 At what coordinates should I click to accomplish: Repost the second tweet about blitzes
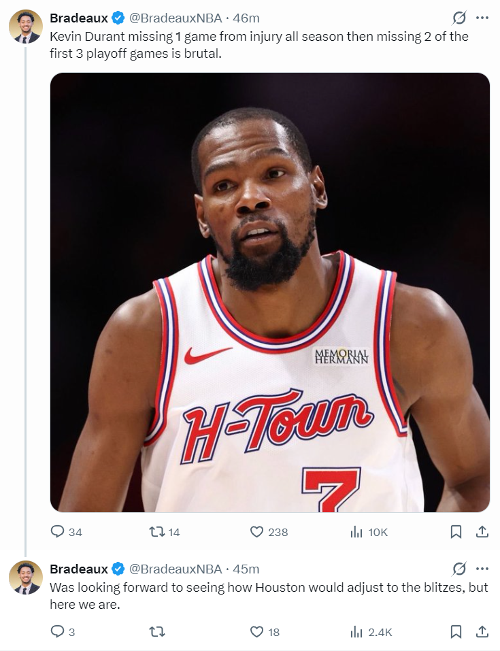(x=157, y=632)
